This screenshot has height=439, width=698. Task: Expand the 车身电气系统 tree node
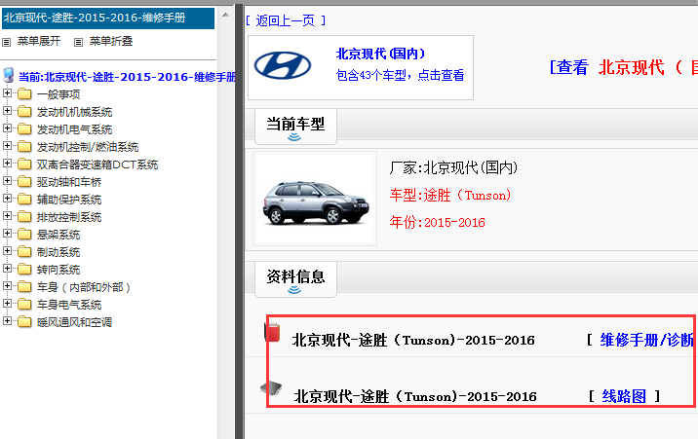coord(7,303)
